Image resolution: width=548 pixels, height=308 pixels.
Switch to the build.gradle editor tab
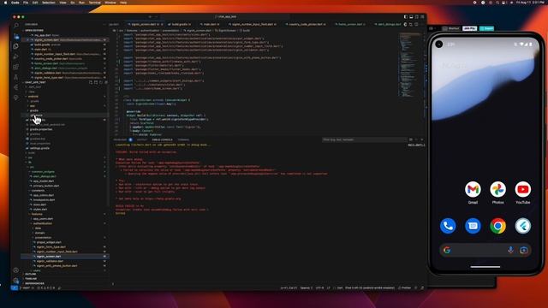click(x=181, y=25)
